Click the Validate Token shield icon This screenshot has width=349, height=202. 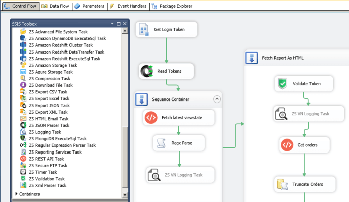tap(283, 84)
